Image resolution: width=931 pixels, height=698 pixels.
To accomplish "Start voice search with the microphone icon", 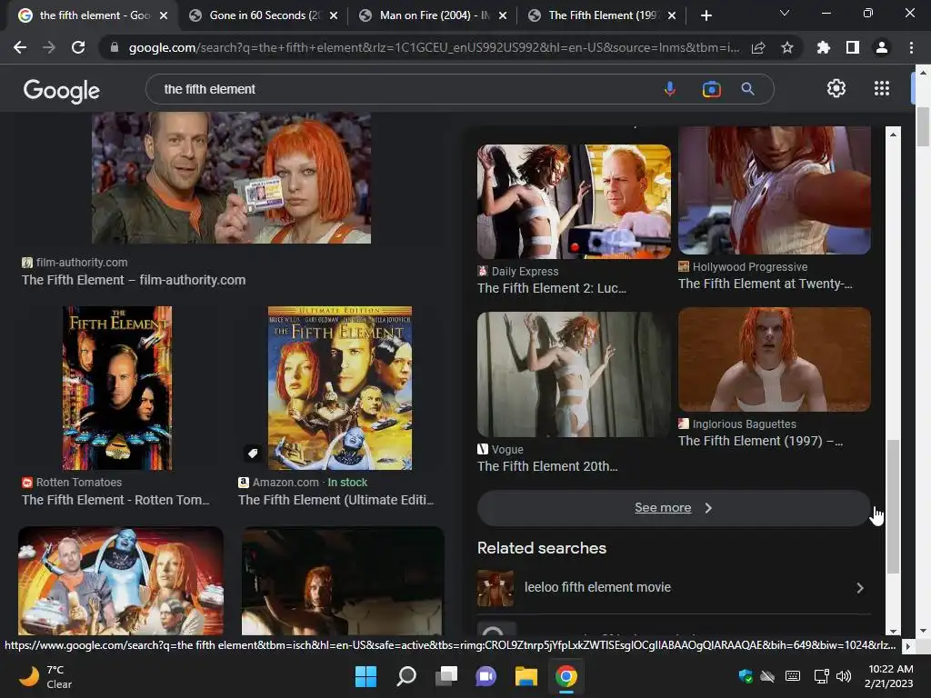I will 670,89.
